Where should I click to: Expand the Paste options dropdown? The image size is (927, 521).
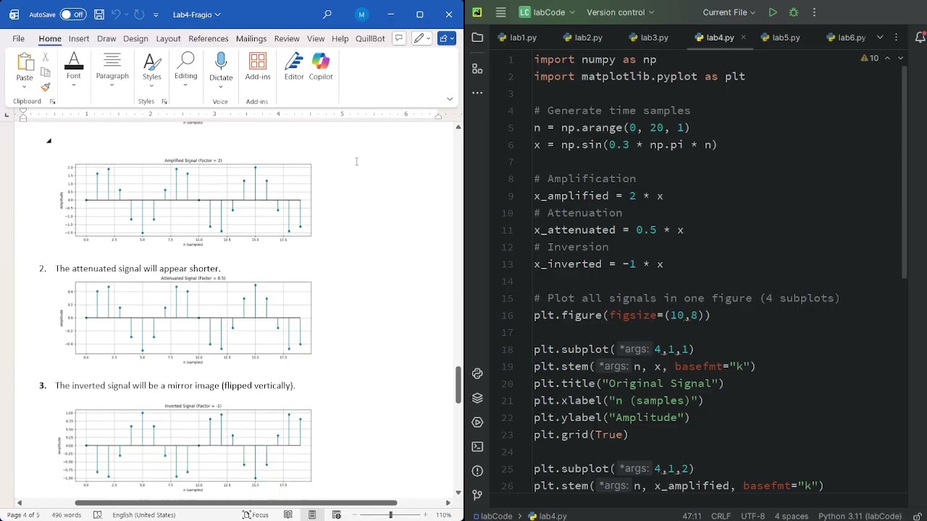(25, 86)
